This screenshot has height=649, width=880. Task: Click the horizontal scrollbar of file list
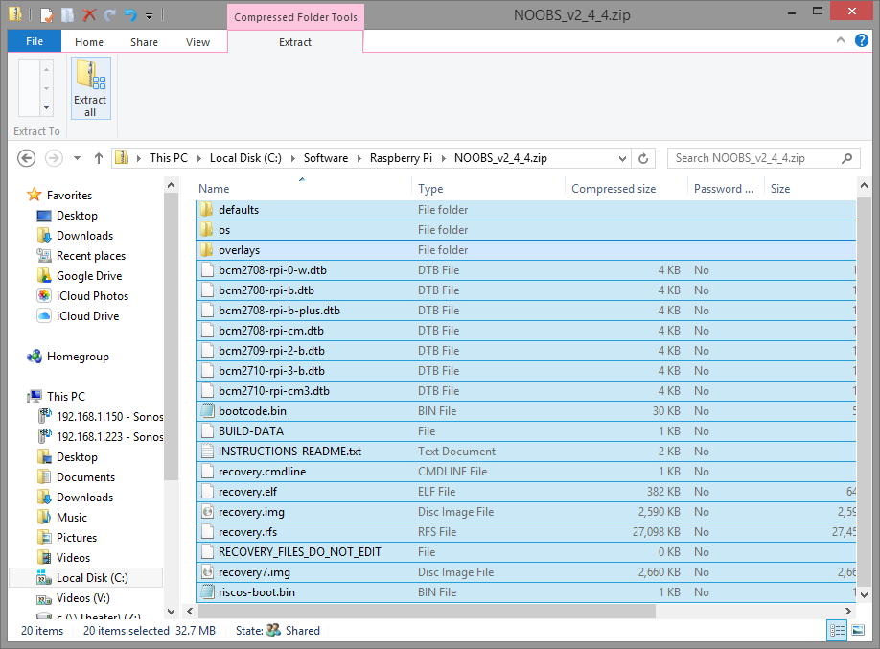click(427, 611)
